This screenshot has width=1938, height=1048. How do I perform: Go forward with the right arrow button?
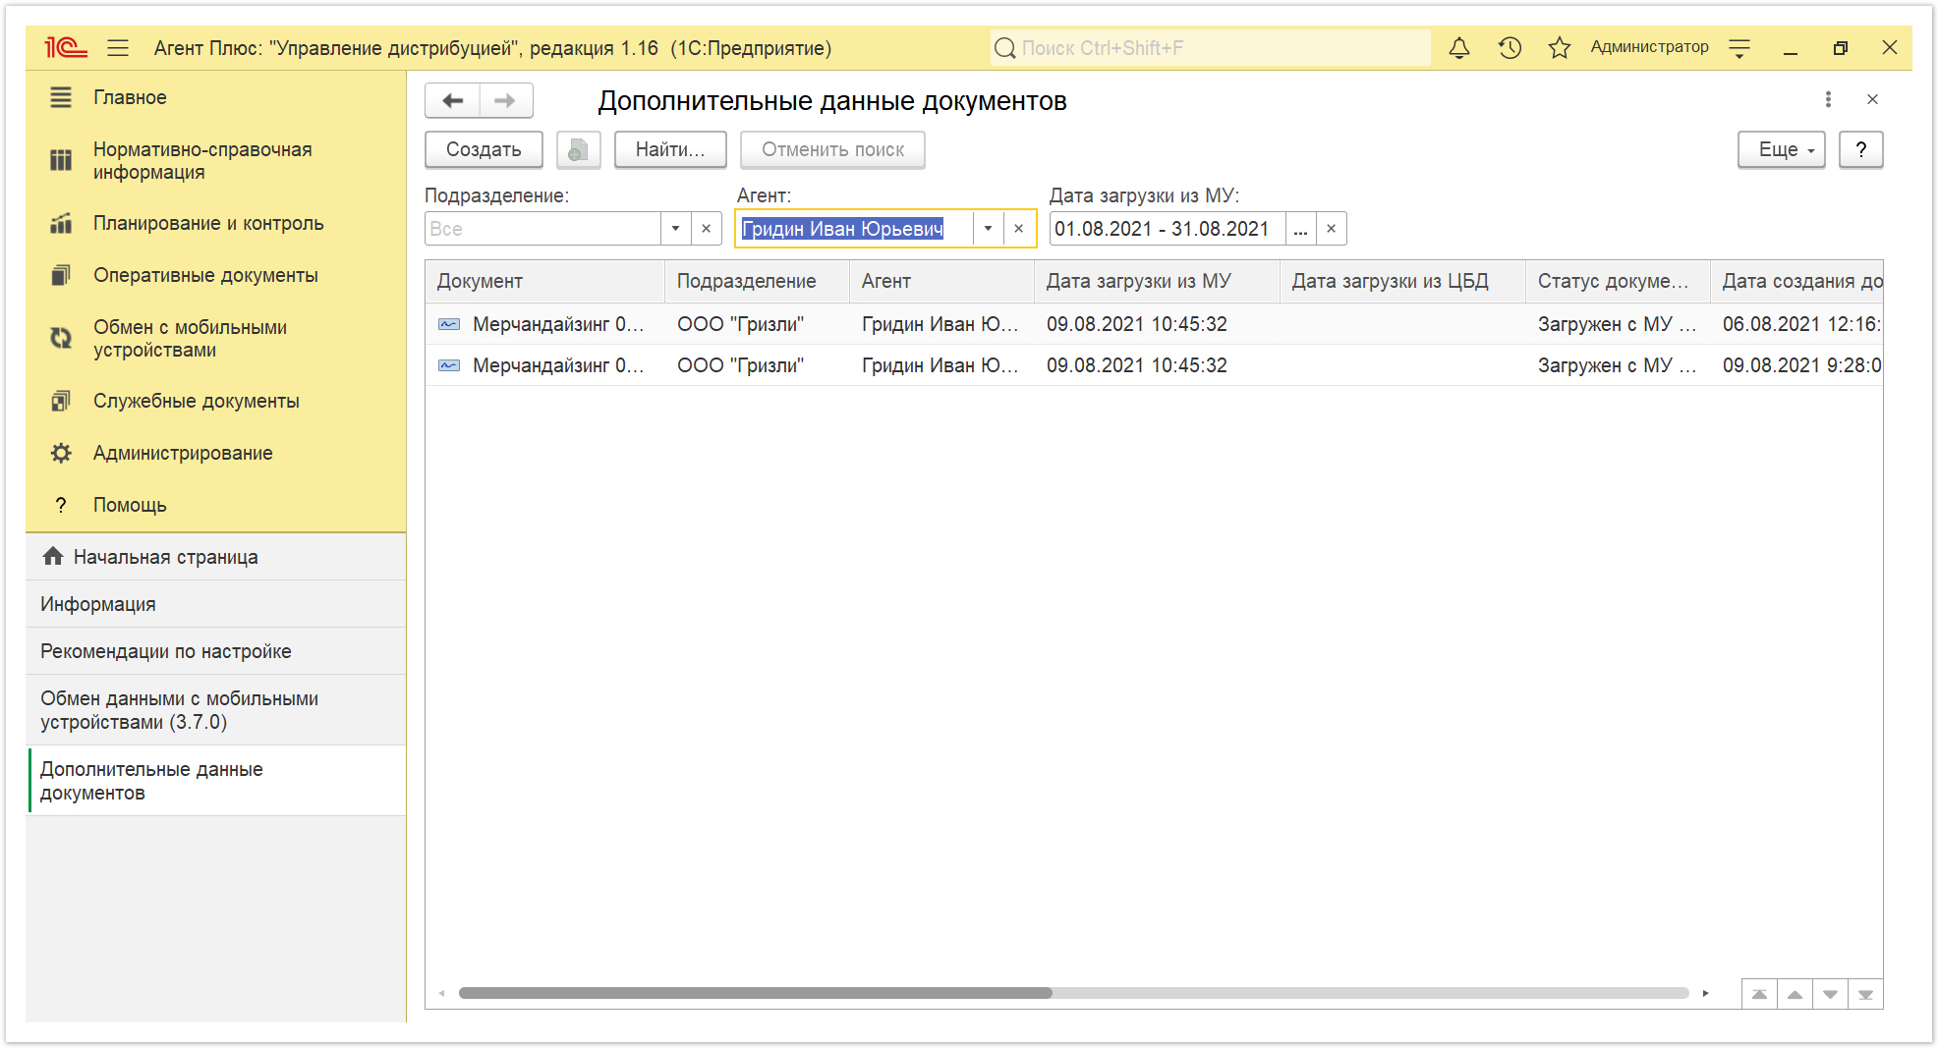[506, 100]
